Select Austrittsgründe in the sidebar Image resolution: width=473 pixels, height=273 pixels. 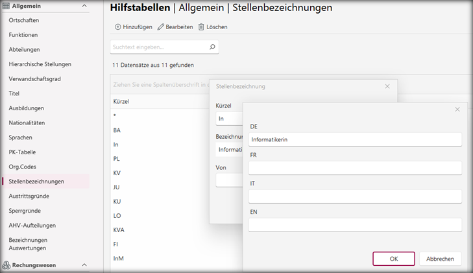pos(29,196)
